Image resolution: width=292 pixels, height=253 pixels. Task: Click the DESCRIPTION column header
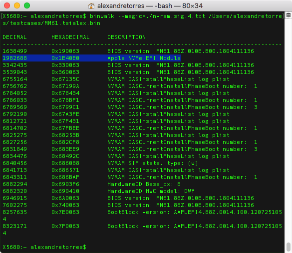126,37
